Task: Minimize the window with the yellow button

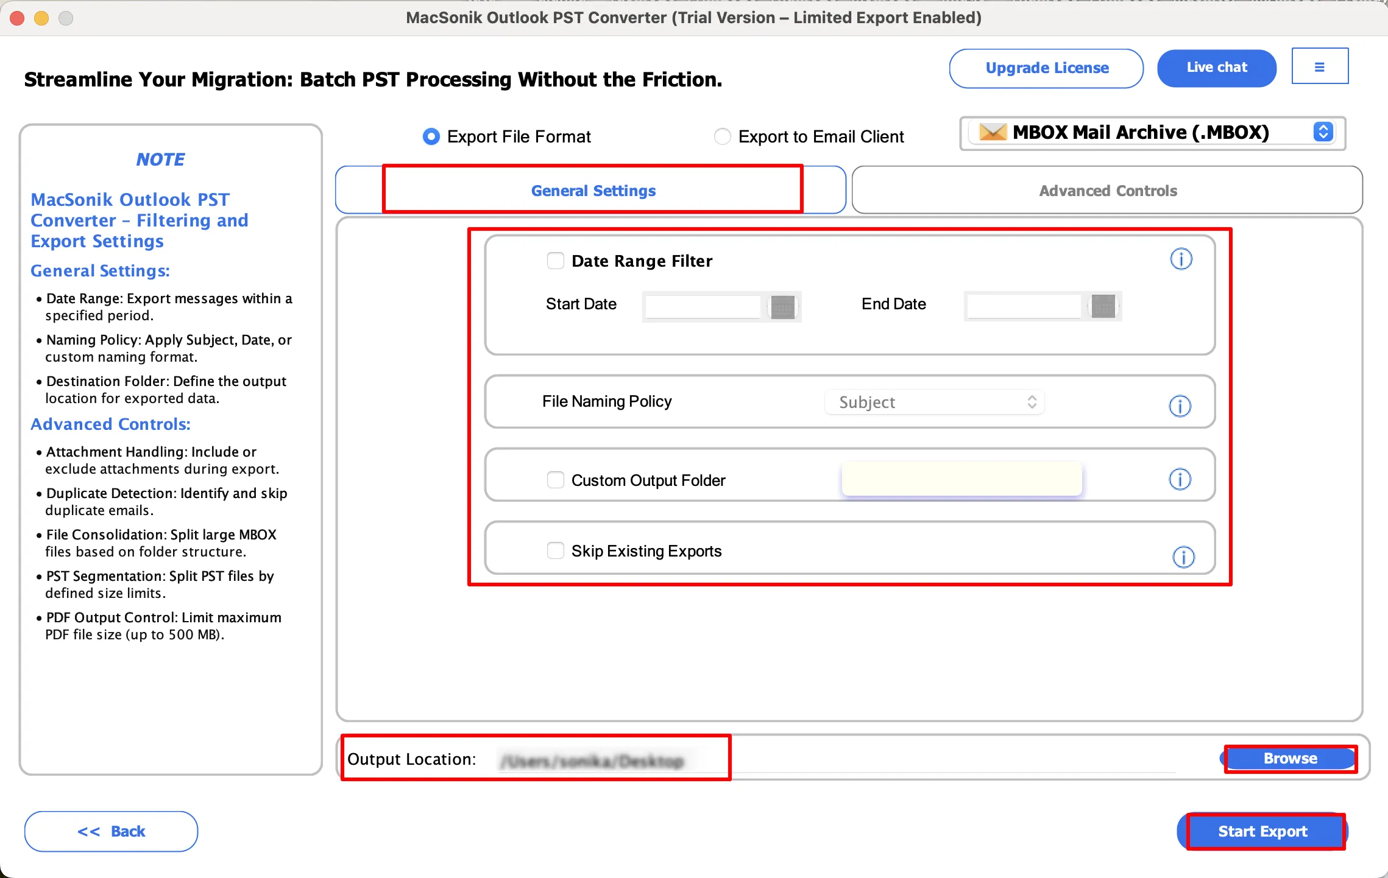Action: pyautogui.click(x=41, y=18)
